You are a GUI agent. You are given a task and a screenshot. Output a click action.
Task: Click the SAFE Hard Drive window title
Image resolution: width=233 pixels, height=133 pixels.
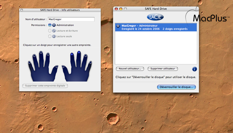156,9
